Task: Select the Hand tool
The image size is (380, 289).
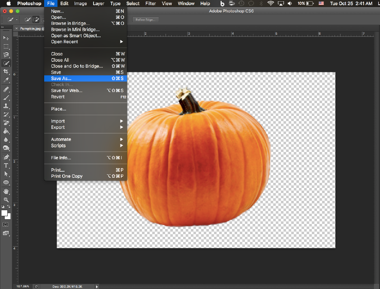Action: click(6, 191)
